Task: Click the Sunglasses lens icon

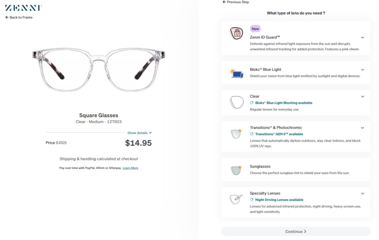Action: 236,169
